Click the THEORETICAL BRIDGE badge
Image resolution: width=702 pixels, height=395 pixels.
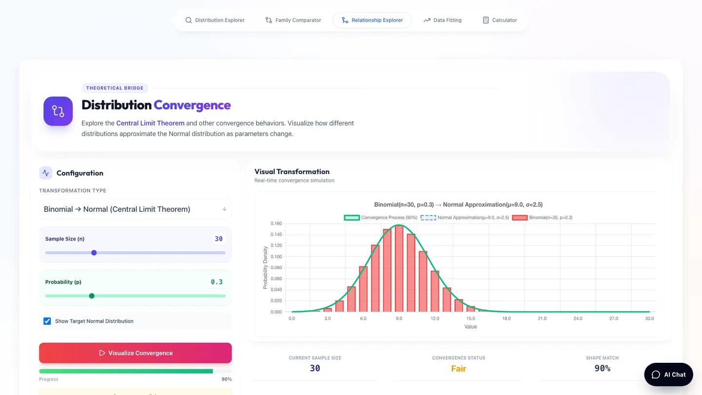pyautogui.click(x=115, y=88)
